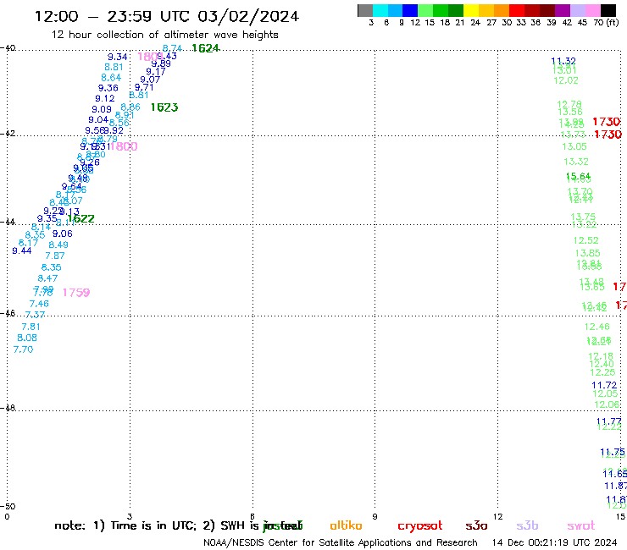This screenshot has width=627, height=550.
Task: Click the wave height value '9.44'
Action: pyautogui.click(x=21, y=250)
